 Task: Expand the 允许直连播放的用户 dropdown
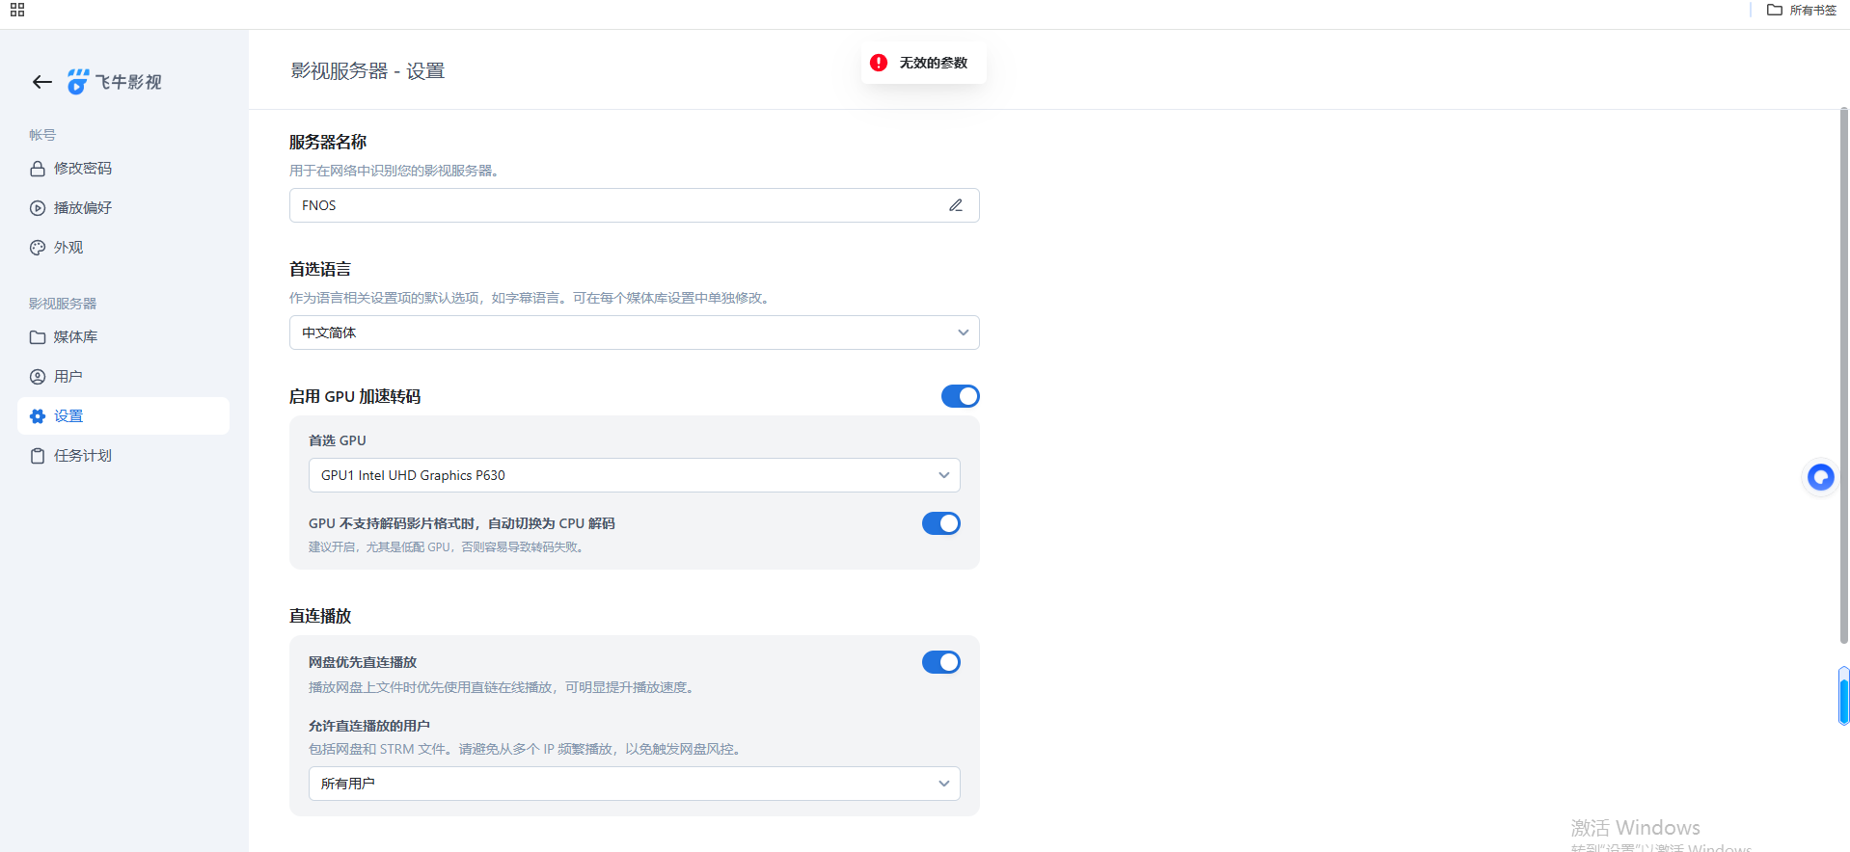pos(635,784)
